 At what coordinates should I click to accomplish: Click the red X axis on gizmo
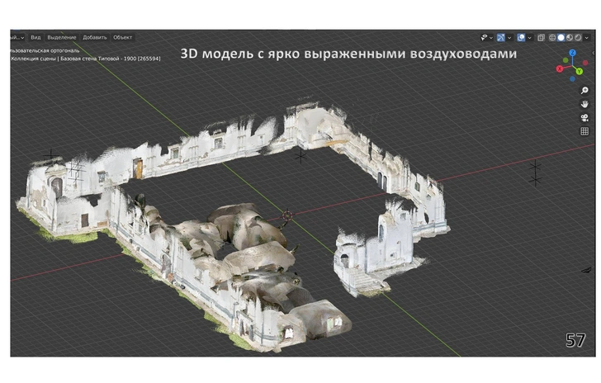(x=560, y=69)
